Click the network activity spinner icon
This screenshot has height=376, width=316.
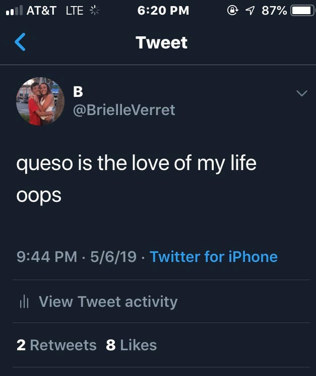(x=94, y=10)
